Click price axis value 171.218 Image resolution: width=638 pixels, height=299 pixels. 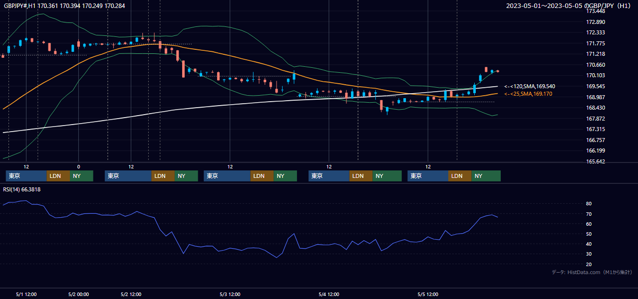tap(596, 54)
